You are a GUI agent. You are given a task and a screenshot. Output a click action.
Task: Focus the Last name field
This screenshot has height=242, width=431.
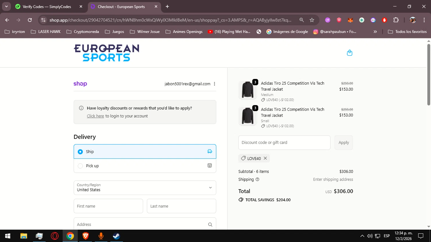click(181, 206)
